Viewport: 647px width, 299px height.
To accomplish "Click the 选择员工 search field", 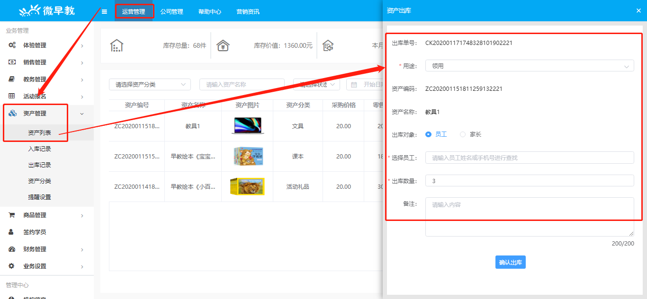I will (530, 158).
